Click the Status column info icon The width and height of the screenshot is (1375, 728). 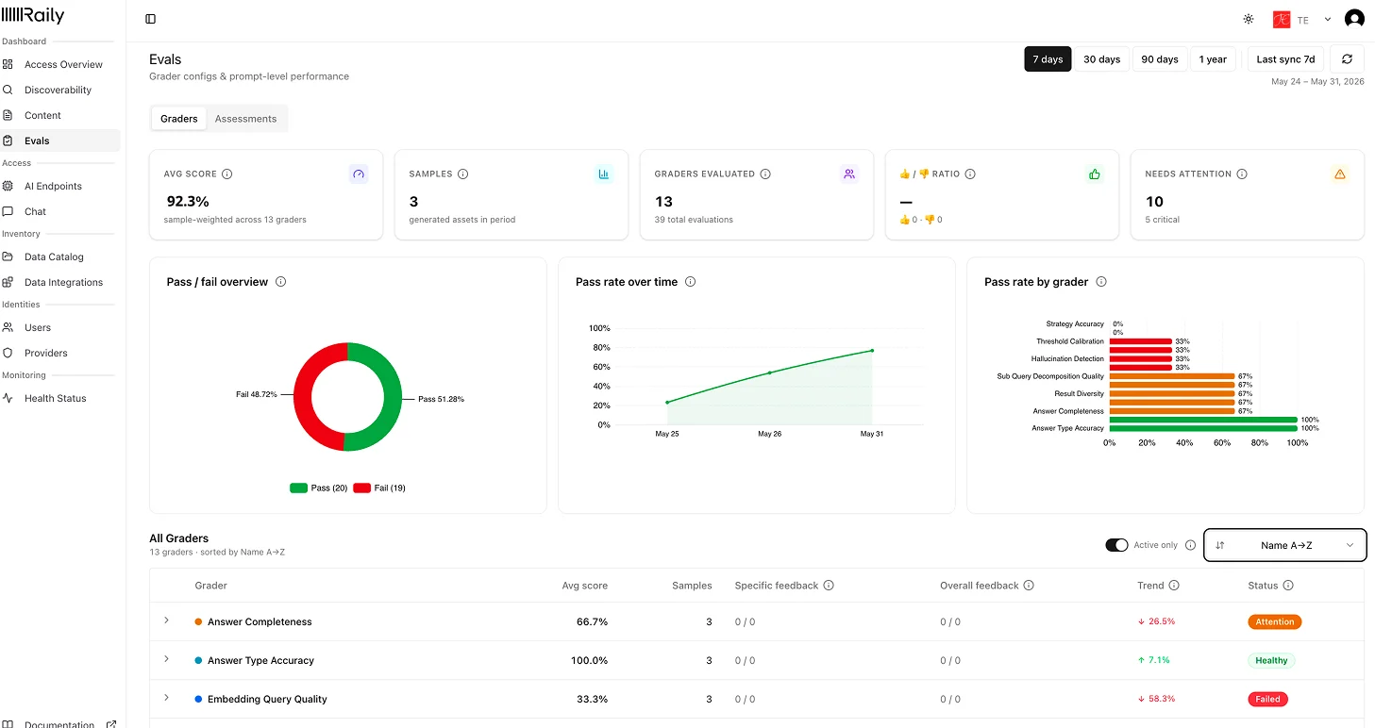(1288, 586)
